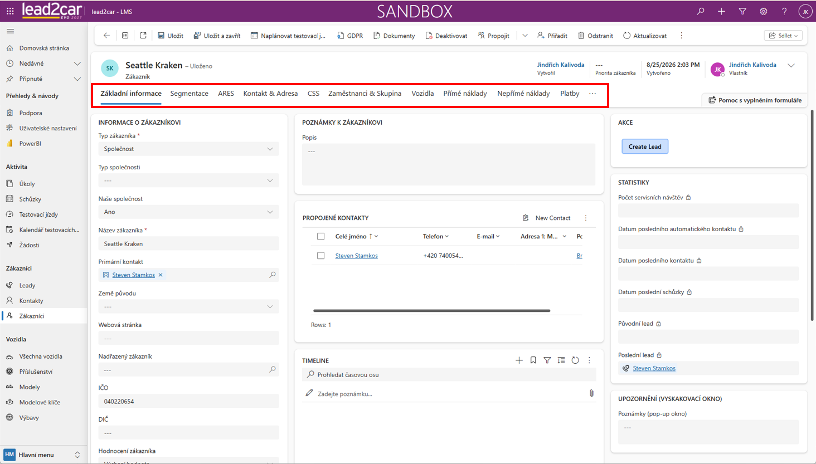This screenshot has width=816, height=464.
Task: Refresh the timeline
Action: (x=575, y=360)
